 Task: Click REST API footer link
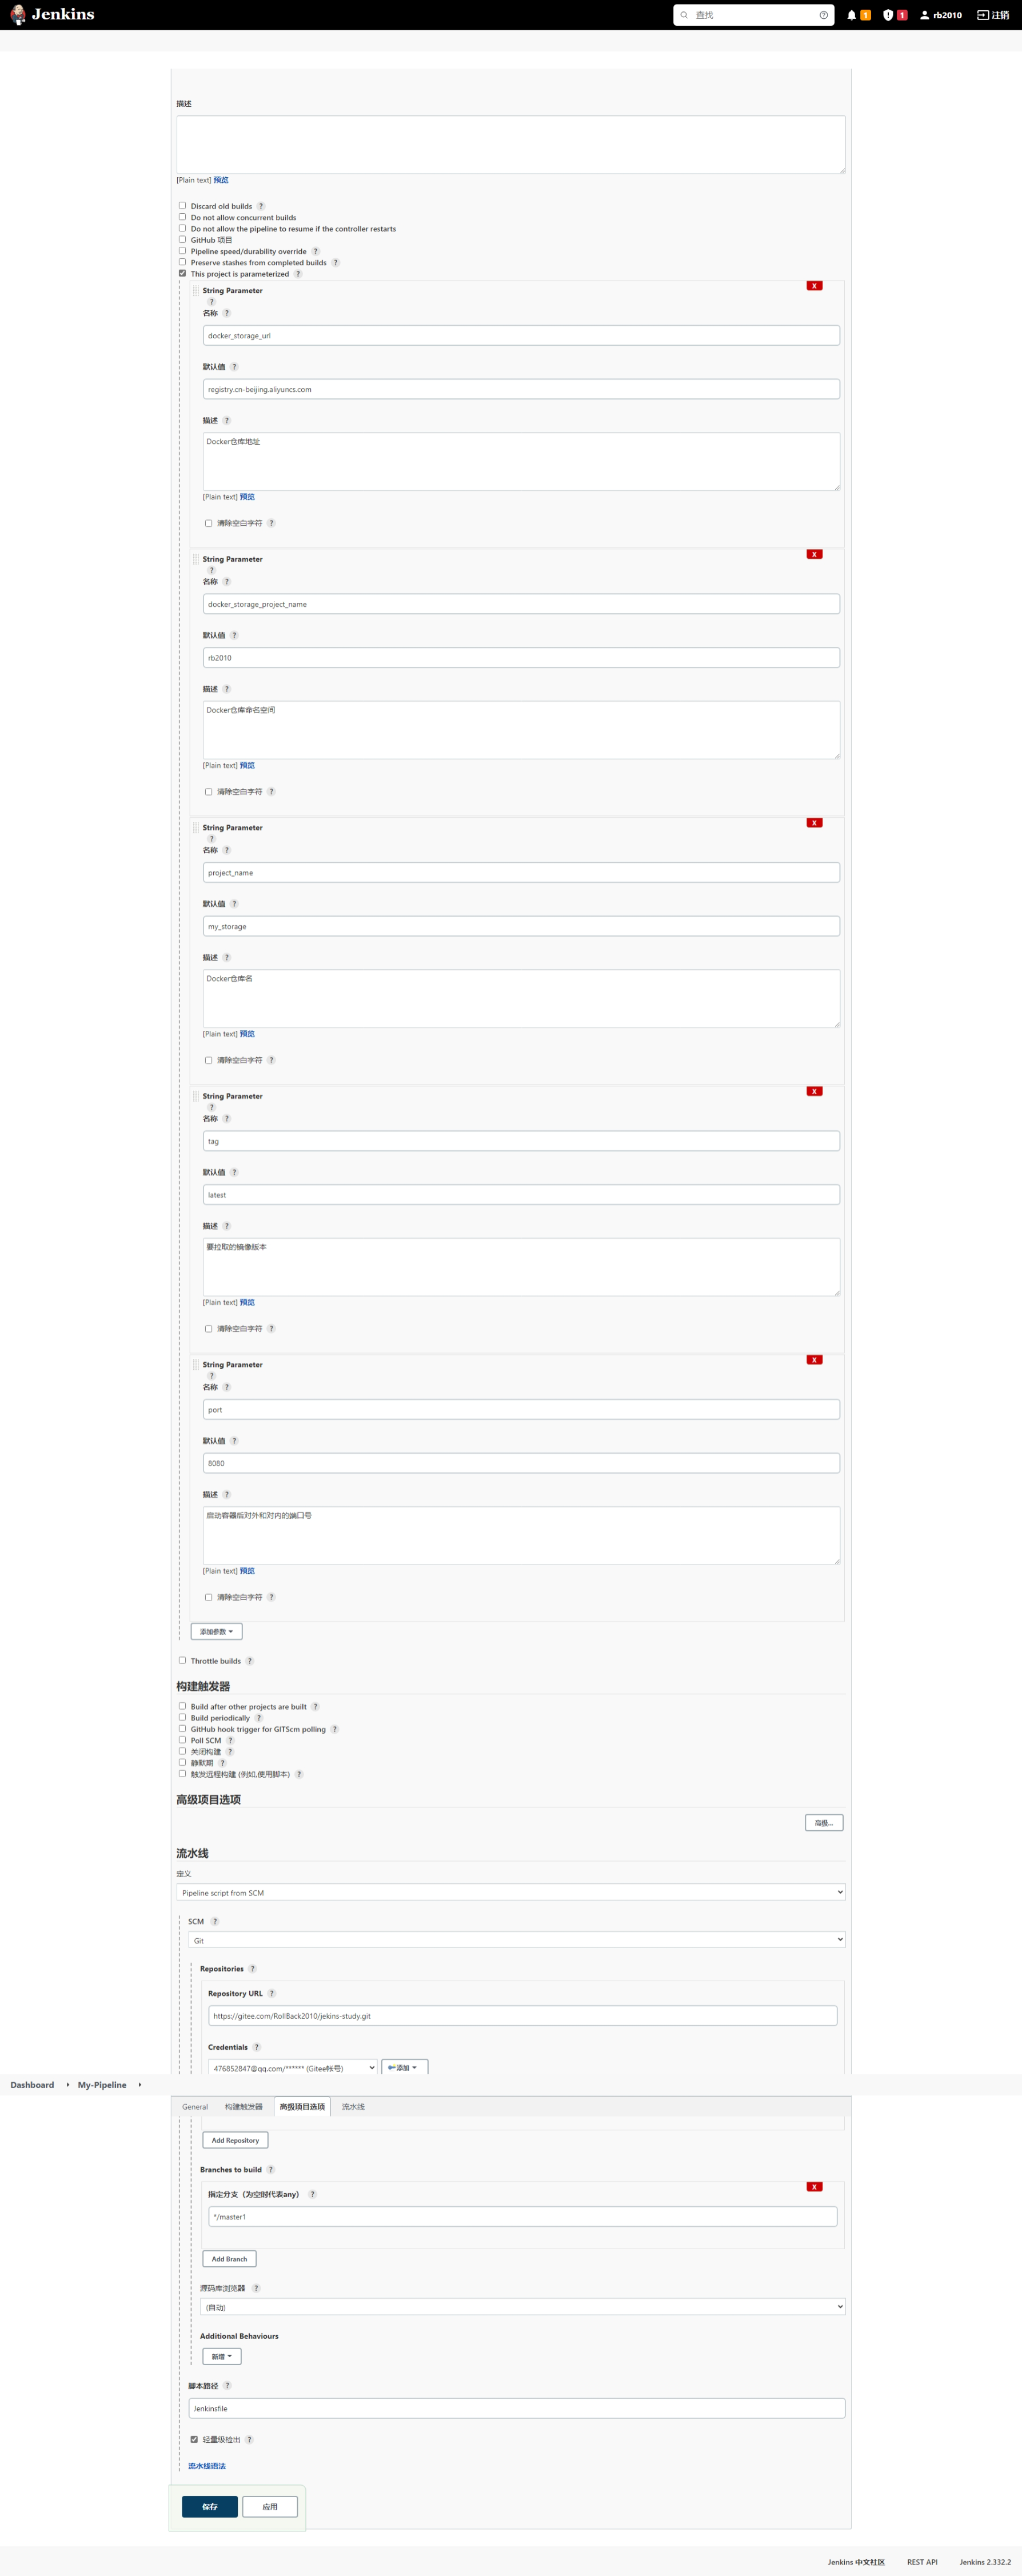pos(922,2562)
